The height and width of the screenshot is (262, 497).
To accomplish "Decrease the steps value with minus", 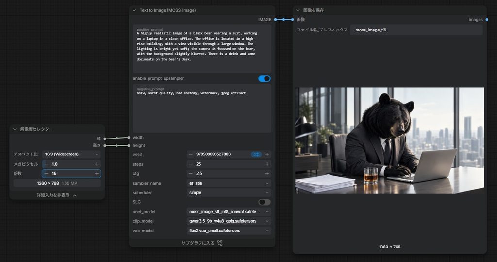I will (190, 164).
